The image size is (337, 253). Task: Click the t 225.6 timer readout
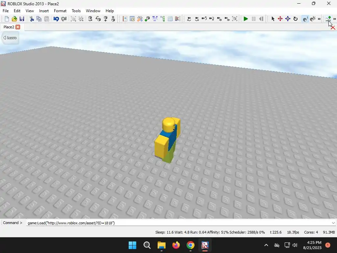(x=276, y=232)
